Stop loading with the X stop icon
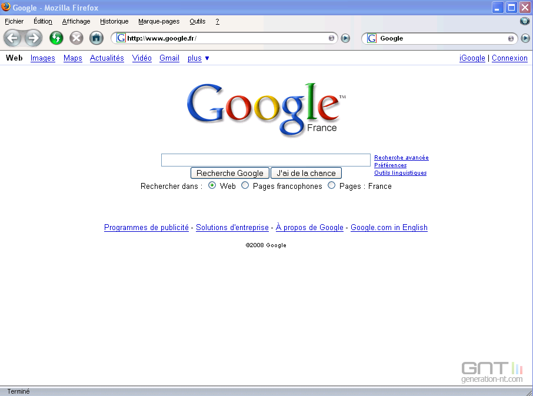 tap(76, 38)
